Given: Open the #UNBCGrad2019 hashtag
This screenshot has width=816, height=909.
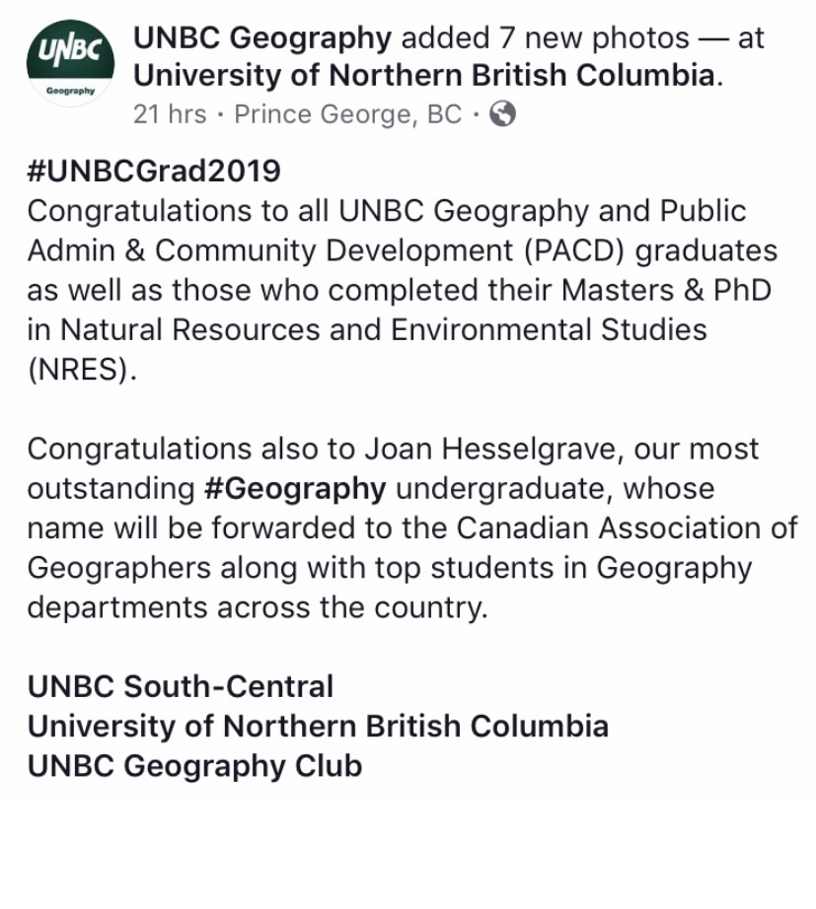Looking at the screenshot, I should point(154,171).
